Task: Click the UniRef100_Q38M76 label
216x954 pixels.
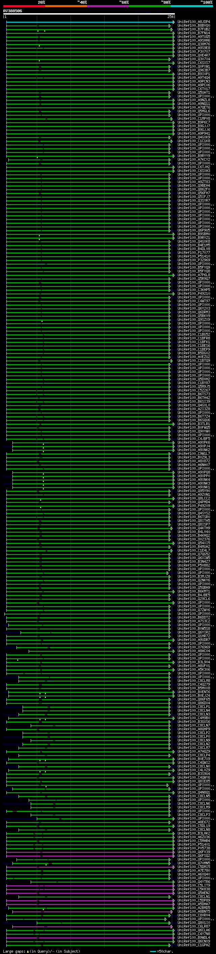Action: (x=194, y=44)
